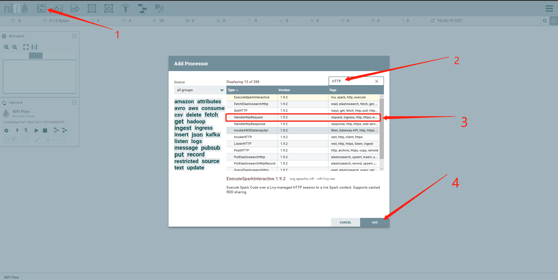The height and width of the screenshot is (280, 558).
Task: Click the ADD button
Action: point(375,222)
